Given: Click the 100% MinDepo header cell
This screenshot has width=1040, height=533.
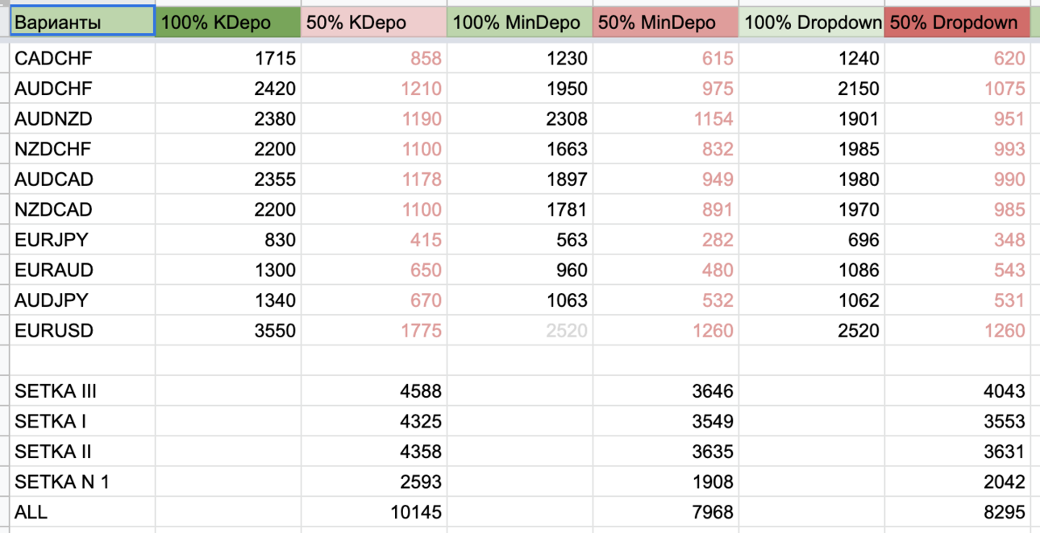Looking at the screenshot, I should tap(520, 22).
